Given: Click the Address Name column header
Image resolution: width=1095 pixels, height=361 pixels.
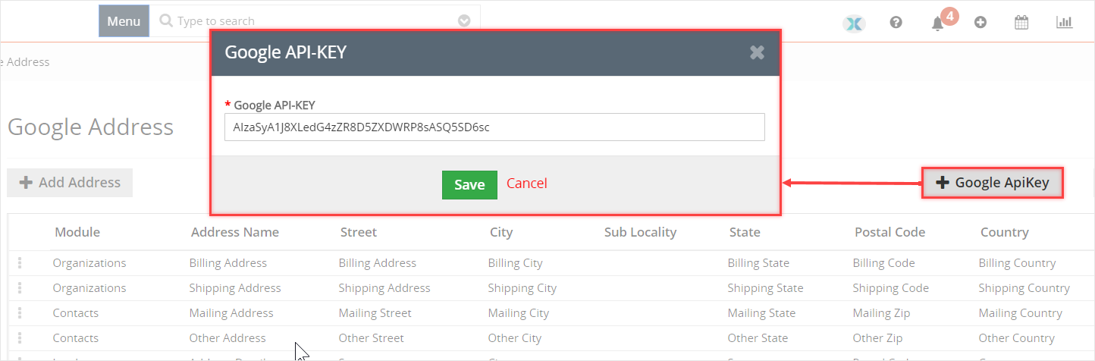Looking at the screenshot, I should (x=235, y=232).
